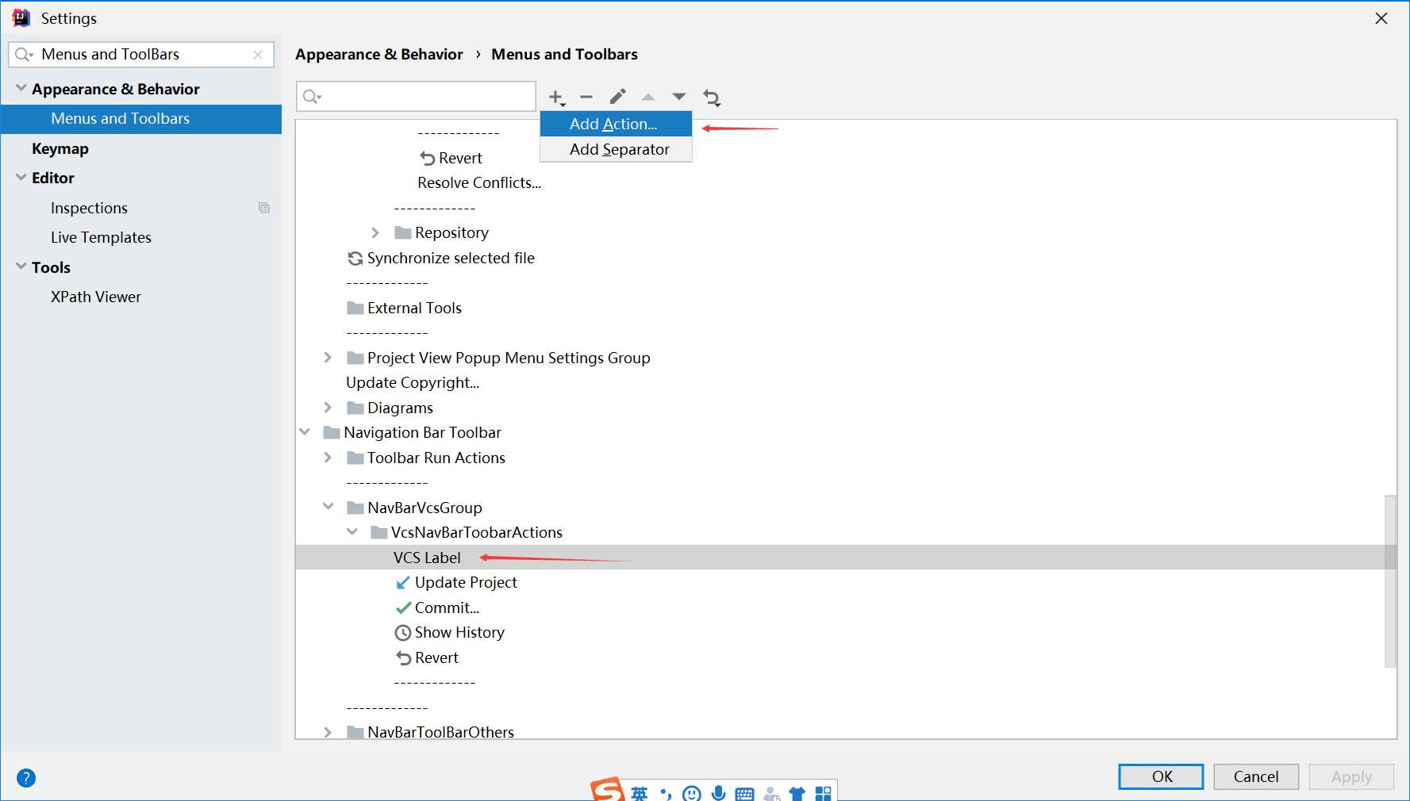Collapse the NavBarVcsGroup node
Viewport: 1410px width, 801px height.
click(x=328, y=507)
